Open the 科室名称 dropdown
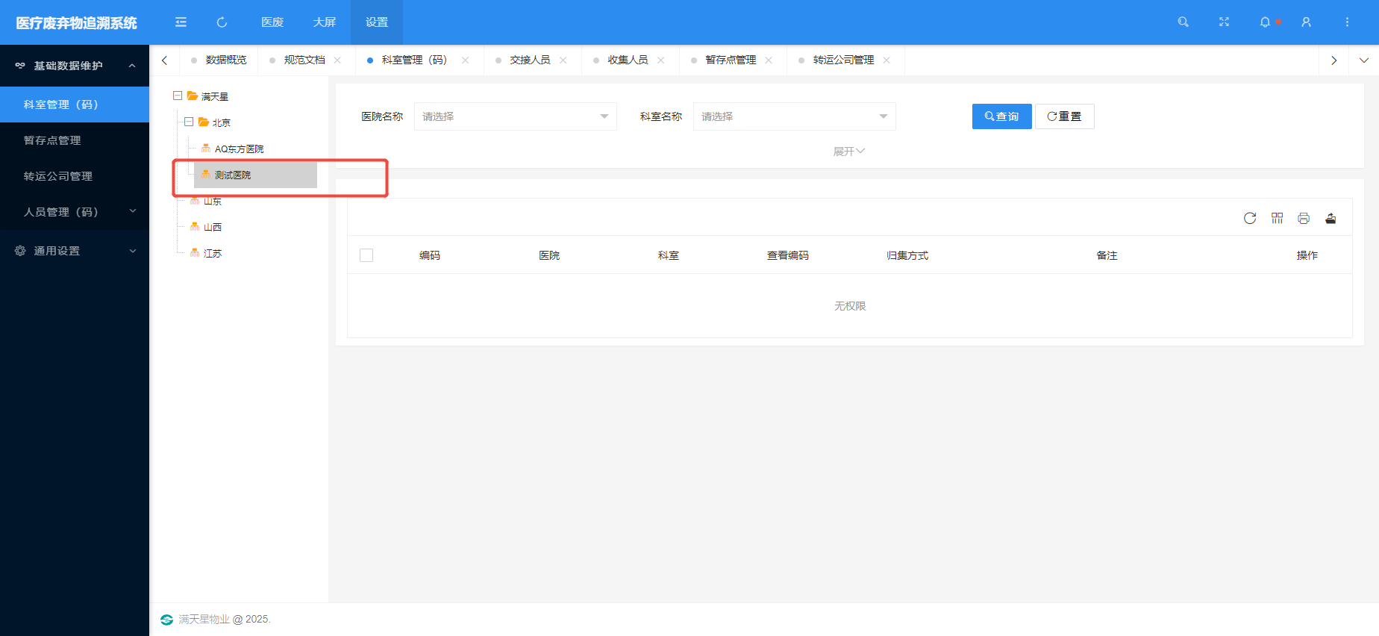Viewport: 1379px width, 636px height. point(795,116)
